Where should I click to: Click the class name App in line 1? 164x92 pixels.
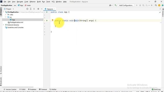click(x=66, y=12)
